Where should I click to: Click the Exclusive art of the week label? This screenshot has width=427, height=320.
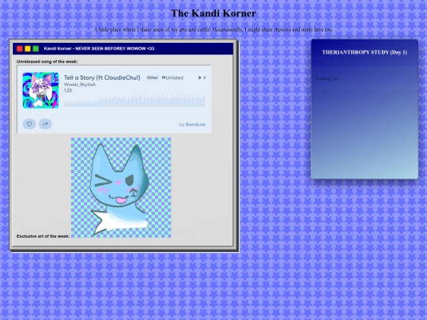point(43,236)
